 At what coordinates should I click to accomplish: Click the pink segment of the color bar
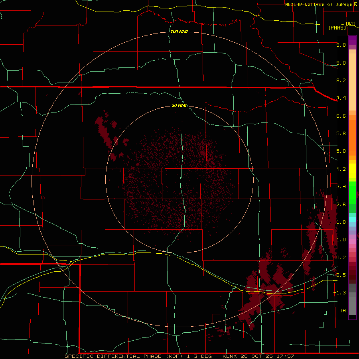pos(352,242)
